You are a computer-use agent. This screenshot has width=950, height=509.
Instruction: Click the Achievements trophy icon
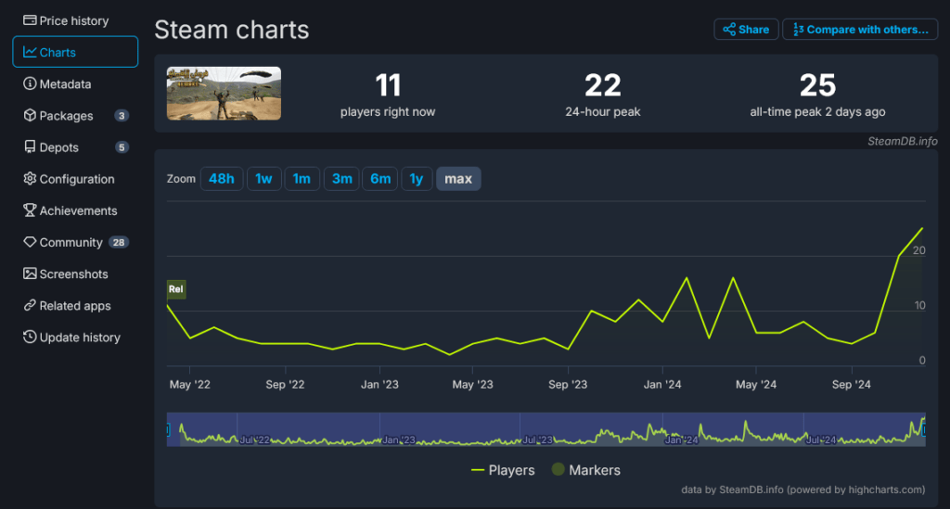coord(30,210)
